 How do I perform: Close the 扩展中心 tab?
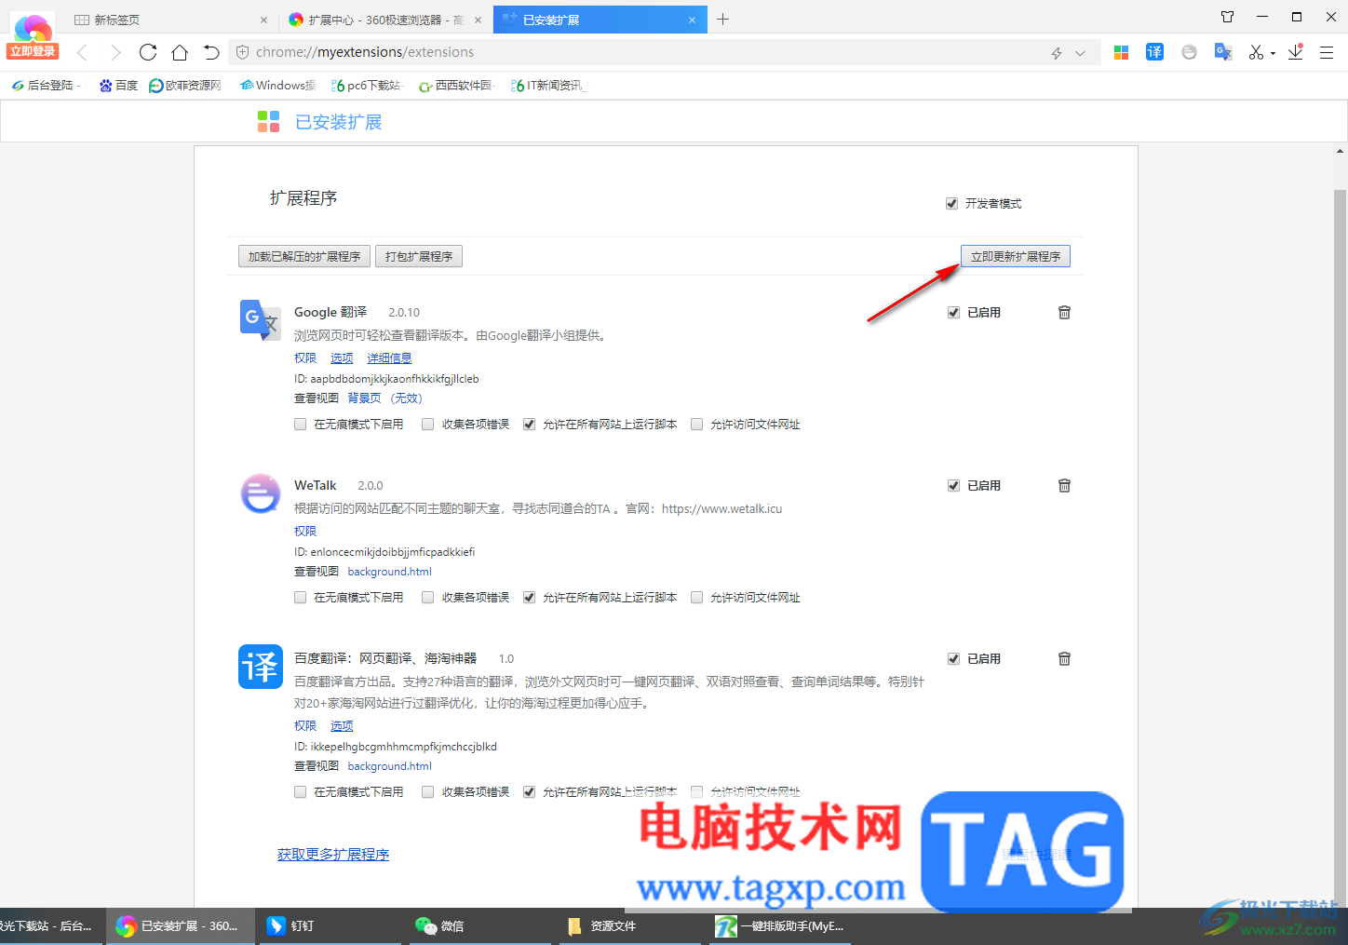(x=478, y=20)
